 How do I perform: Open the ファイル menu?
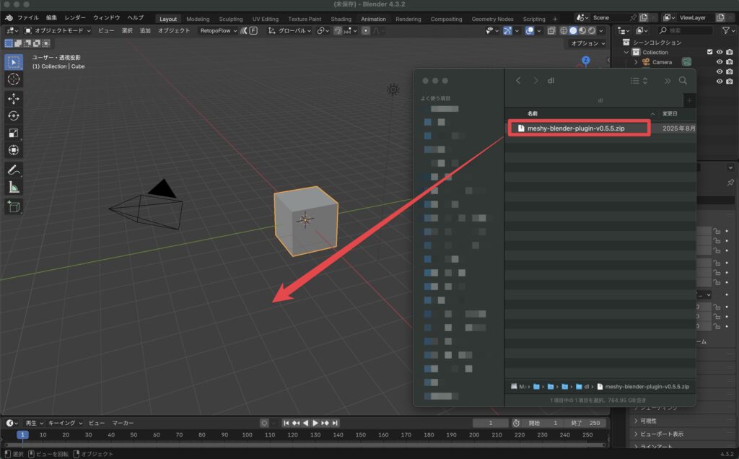pyautogui.click(x=28, y=17)
